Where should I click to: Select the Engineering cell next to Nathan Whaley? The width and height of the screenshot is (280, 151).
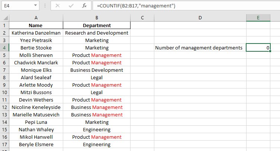point(97,129)
